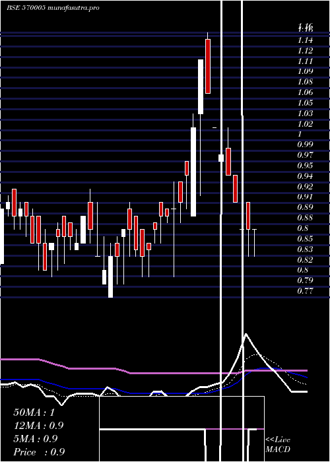This screenshot has width=330, height=462.
Task: Click the 1.03 price axis label
Action: pyautogui.click(x=305, y=114)
